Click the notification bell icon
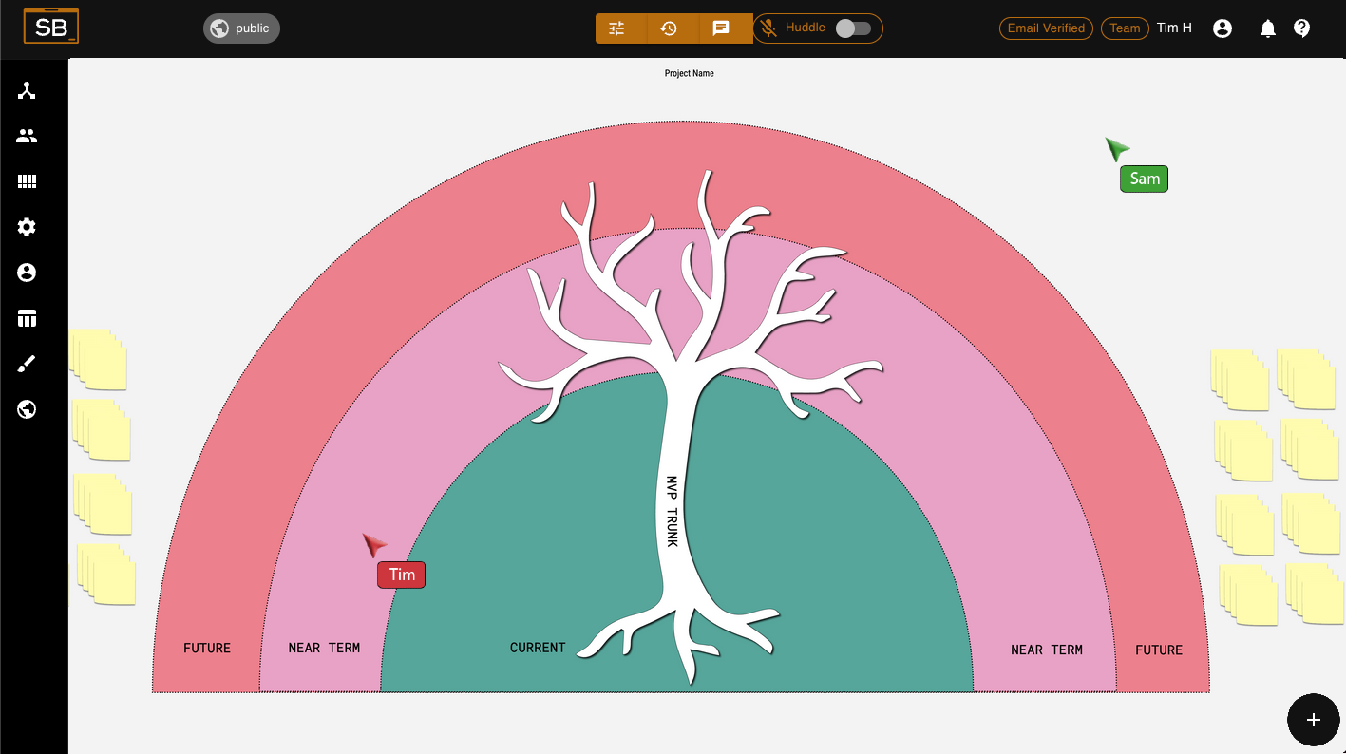 pyautogui.click(x=1267, y=28)
